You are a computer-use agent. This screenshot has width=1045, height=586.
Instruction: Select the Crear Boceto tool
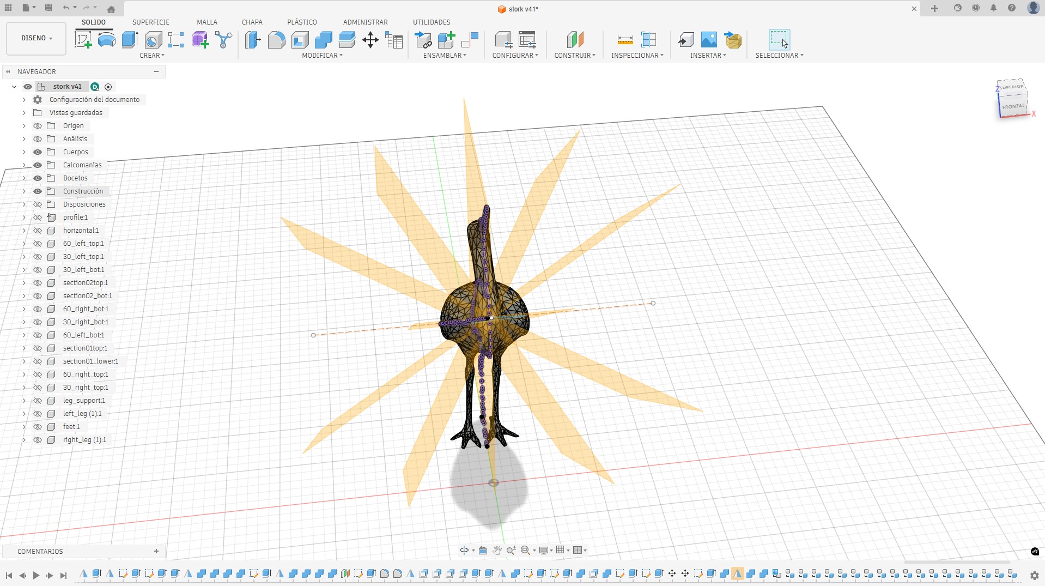pos(83,39)
